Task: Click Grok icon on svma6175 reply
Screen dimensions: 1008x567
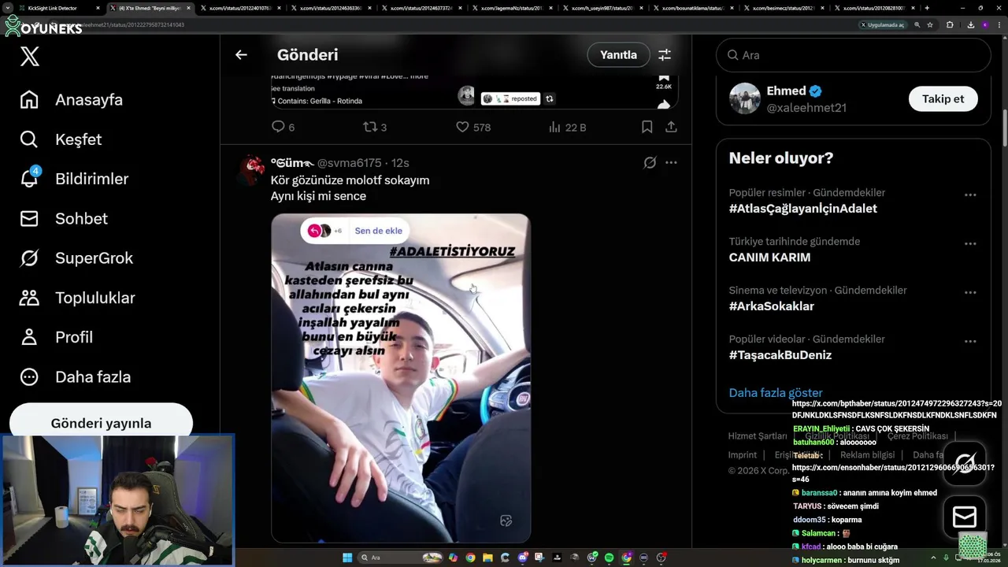Action: (650, 162)
